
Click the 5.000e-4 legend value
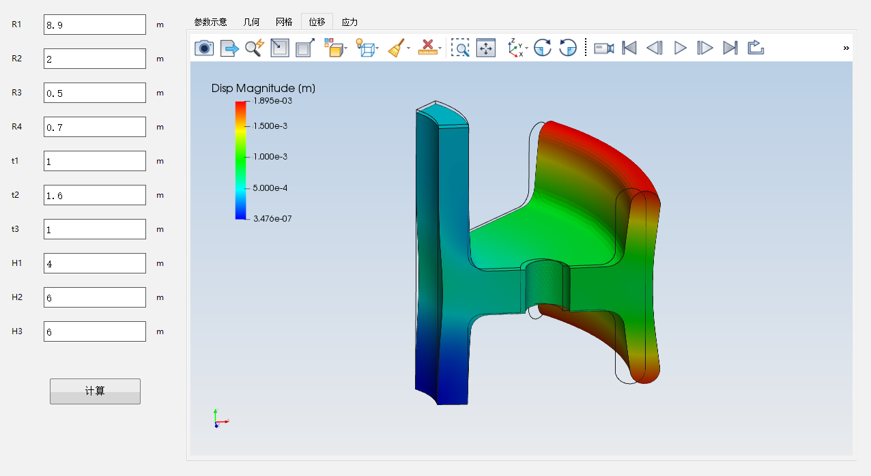pos(270,188)
